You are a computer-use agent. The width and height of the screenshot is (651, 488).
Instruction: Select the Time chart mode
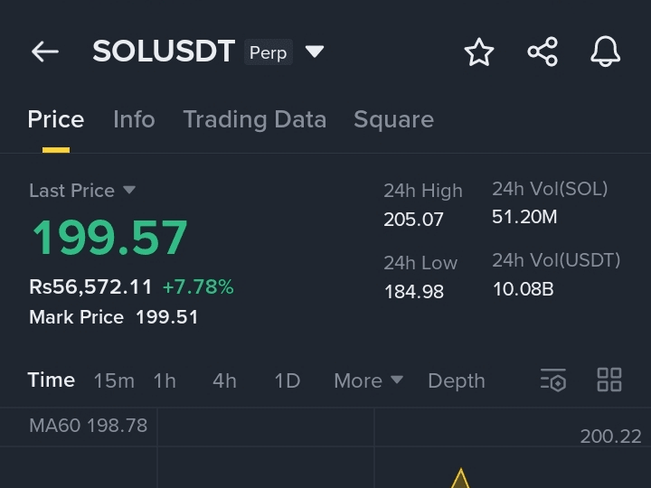click(x=51, y=380)
